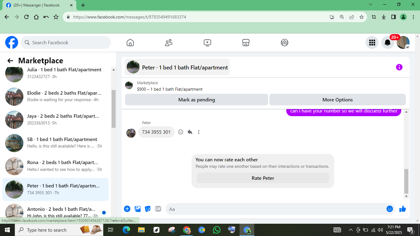Open the browser side panel icon

point(394,17)
